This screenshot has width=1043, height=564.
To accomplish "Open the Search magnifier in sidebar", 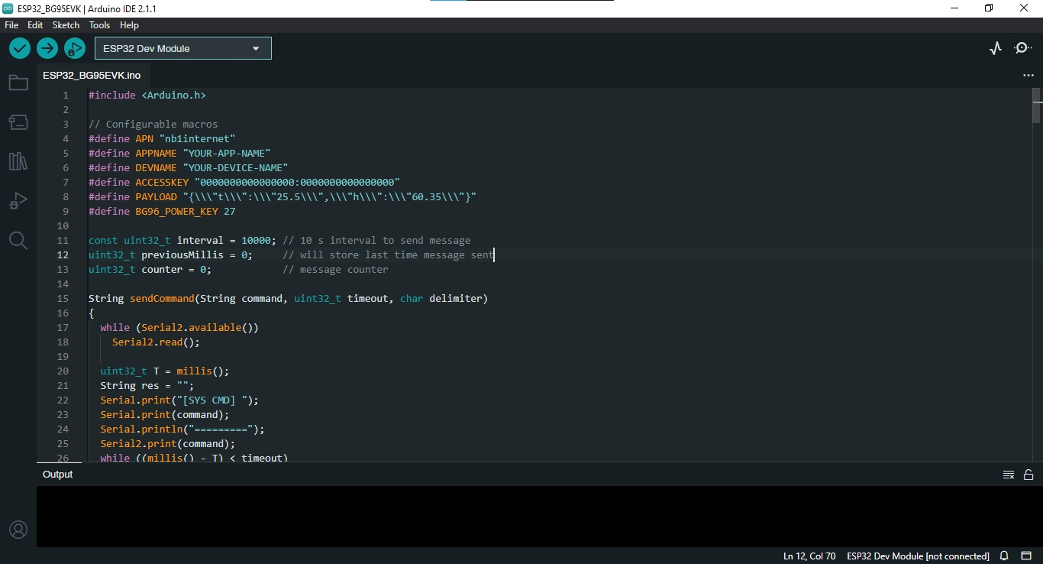I will tap(18, 241).
